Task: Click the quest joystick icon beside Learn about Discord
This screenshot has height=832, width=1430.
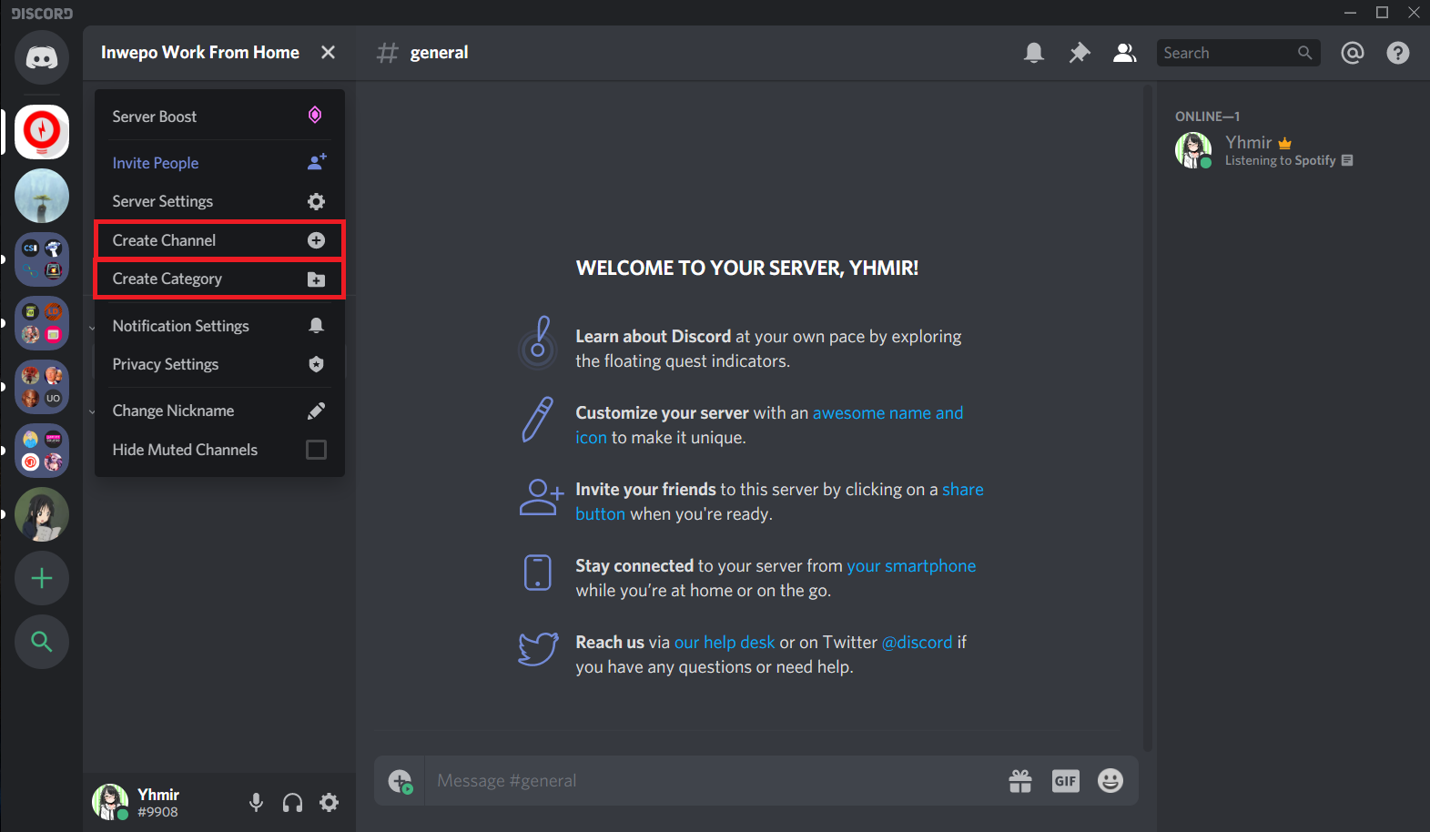Action: tap(538, 342)
